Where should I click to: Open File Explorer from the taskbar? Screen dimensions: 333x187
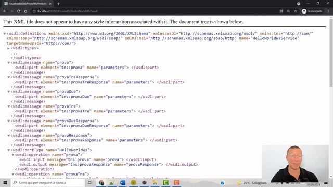click(x=155, y=182)
